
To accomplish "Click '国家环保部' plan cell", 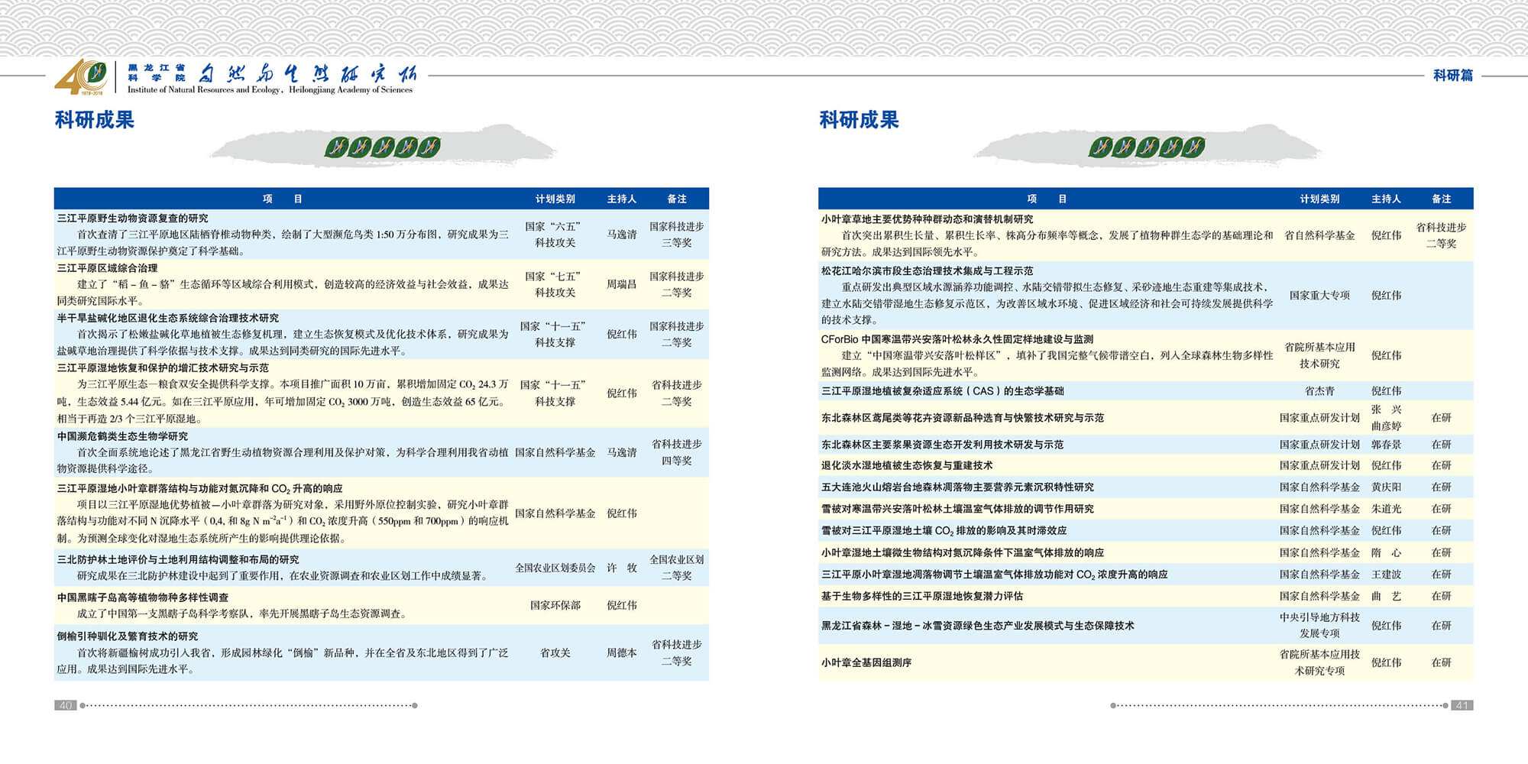I will click(555, 605).
